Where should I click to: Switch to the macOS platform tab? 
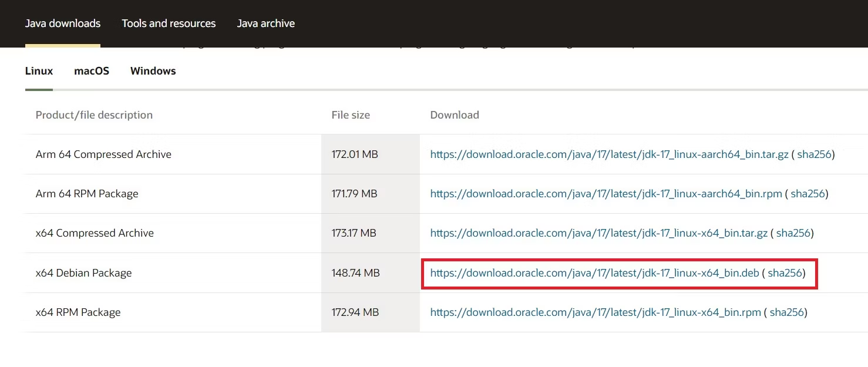click(92, 71)
